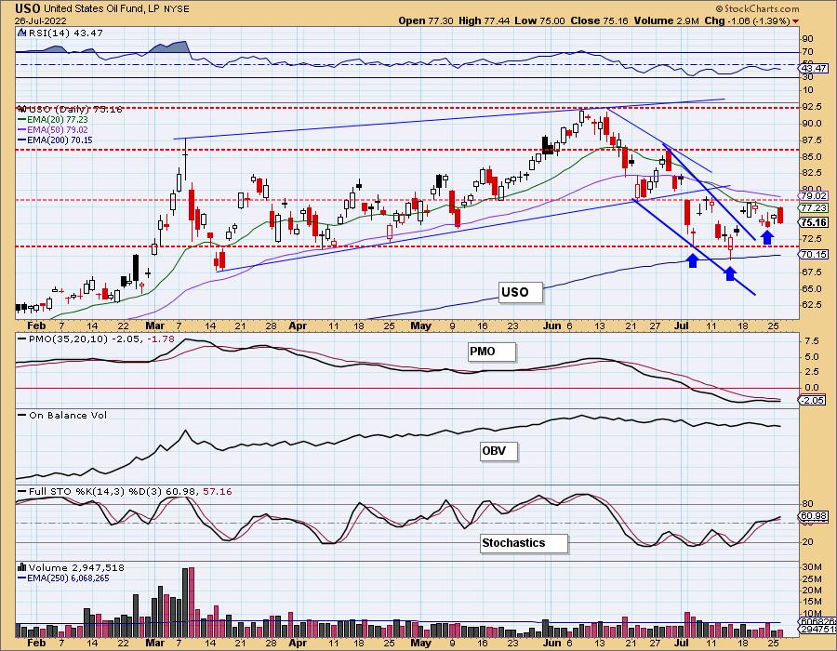The image size is (837, 651).
Task: Click the Mar label under the price chart
Action: pyautogui.click(x=154, y=325)
